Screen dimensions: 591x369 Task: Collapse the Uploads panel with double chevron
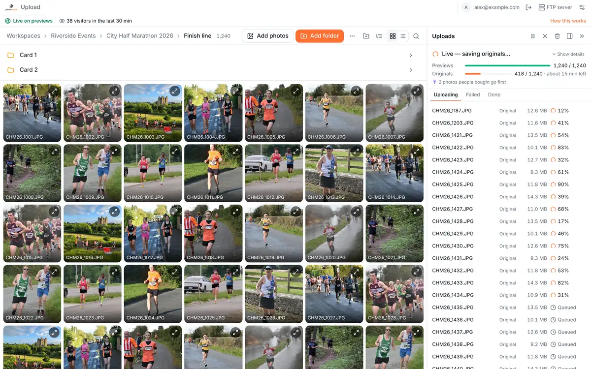click(582, 36)
